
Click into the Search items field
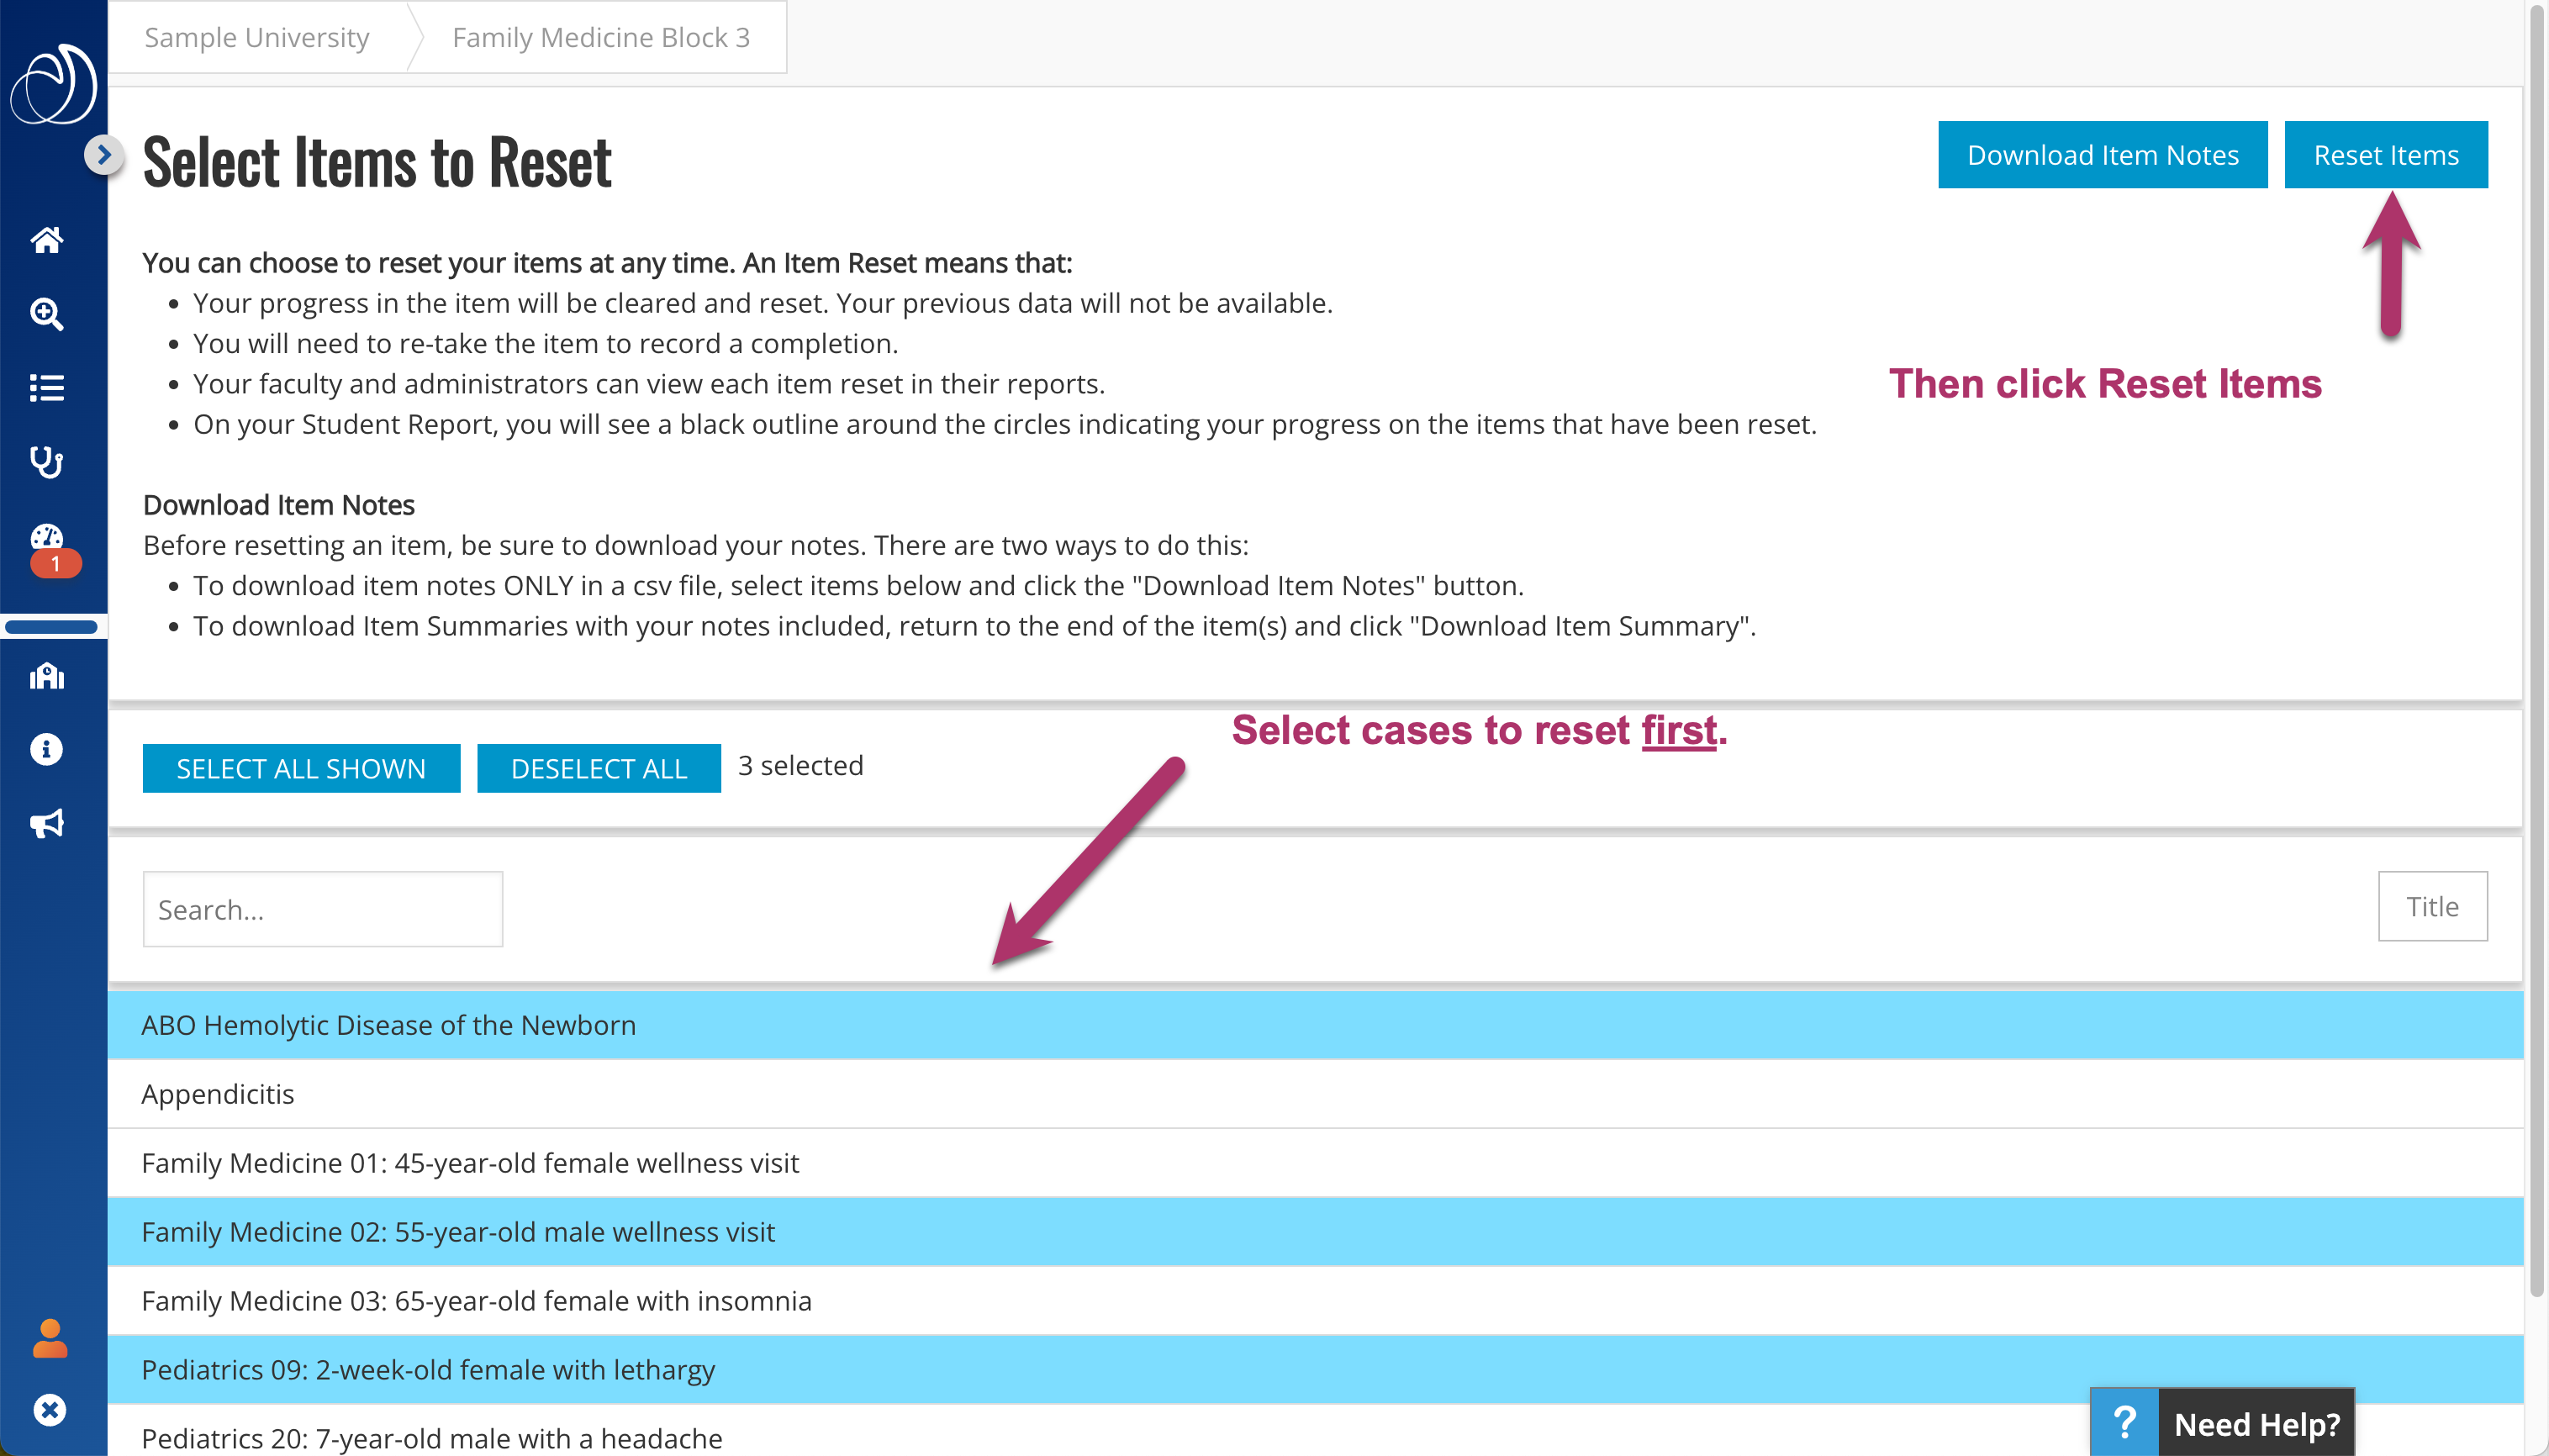coord(322,909)
